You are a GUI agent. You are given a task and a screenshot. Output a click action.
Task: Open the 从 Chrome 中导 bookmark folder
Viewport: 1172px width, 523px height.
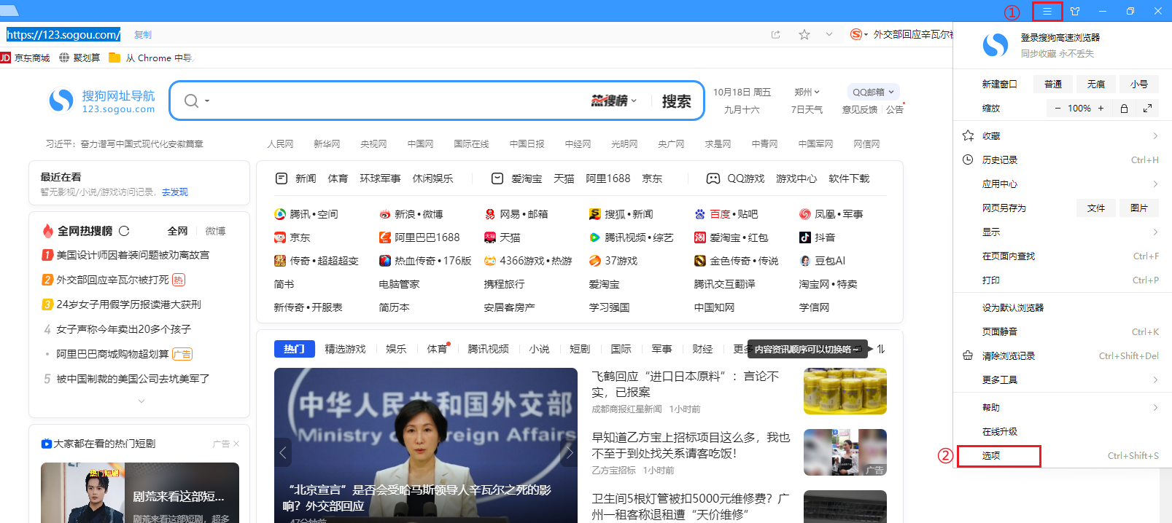(x=150, y=58)
